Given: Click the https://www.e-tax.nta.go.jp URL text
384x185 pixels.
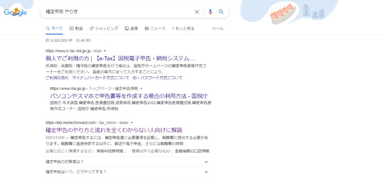Looking at the screenshot, I should coord(68,51).
